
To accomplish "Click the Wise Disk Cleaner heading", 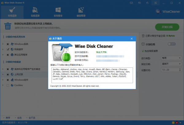I will point(94,46).
